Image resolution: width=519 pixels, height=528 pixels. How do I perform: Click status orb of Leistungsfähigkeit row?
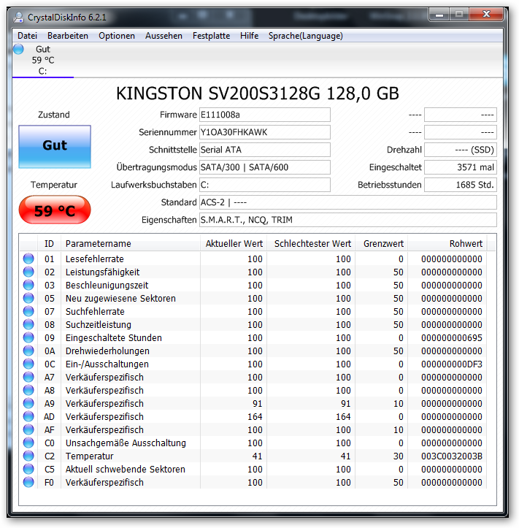tap(28, 272)
